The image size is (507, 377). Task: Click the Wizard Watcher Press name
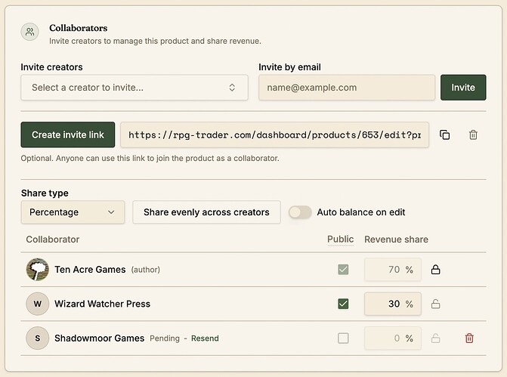click(102, 304)
